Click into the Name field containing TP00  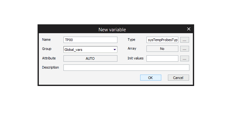pos(90,40)
